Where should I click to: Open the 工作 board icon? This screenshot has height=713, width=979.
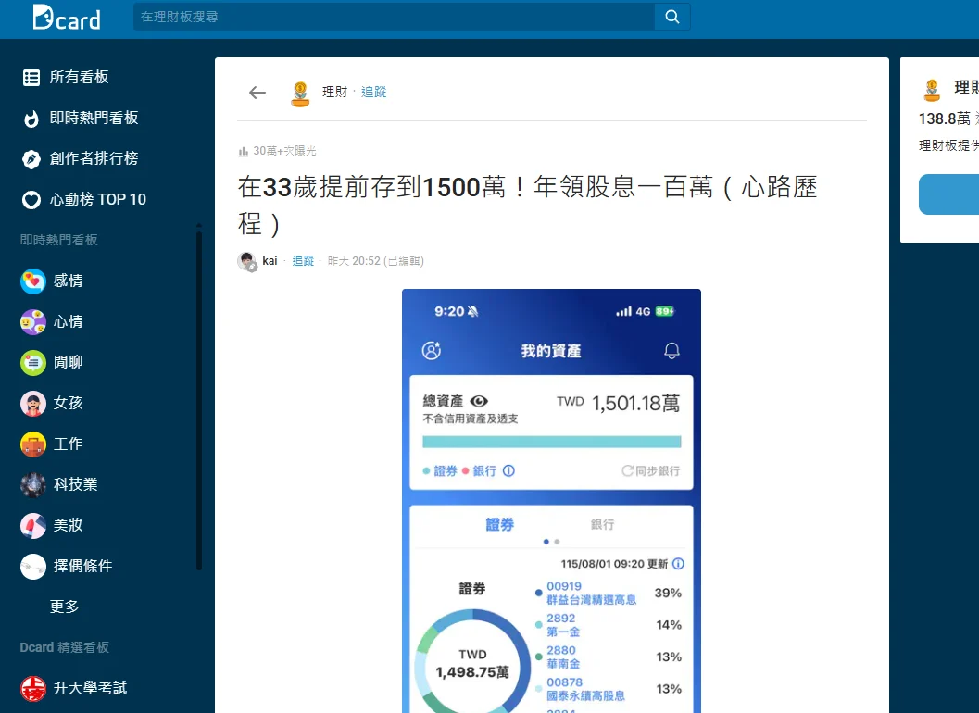click(33, 444)
